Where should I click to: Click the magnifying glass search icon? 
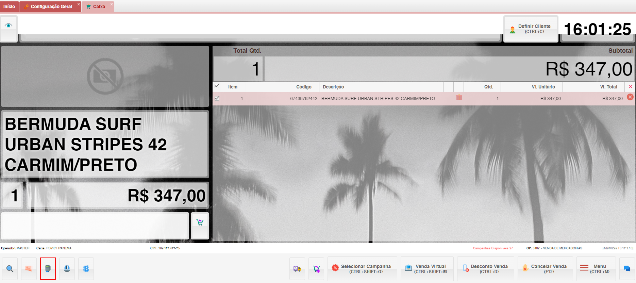pyautogui.click(x=10, y=269)
